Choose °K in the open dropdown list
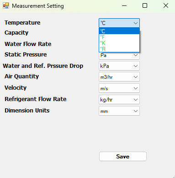This screenshot has height=178, width=175. (119, 43)
